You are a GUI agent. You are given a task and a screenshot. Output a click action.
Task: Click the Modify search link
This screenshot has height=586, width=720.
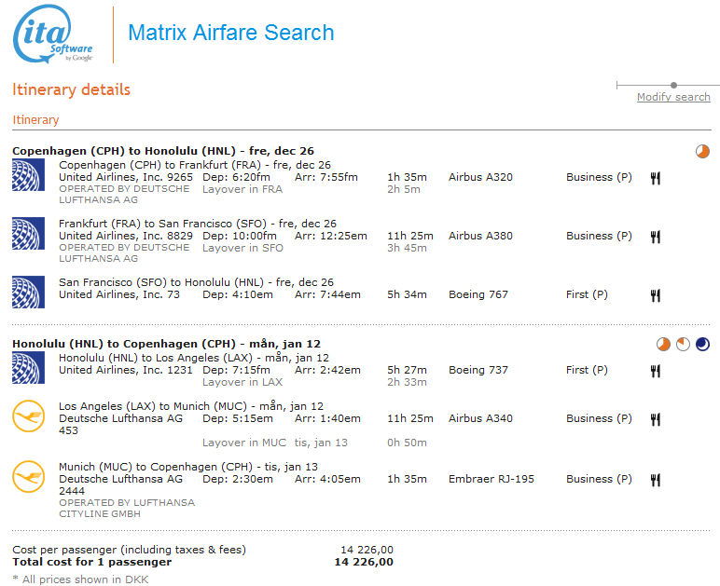point(672,97)
